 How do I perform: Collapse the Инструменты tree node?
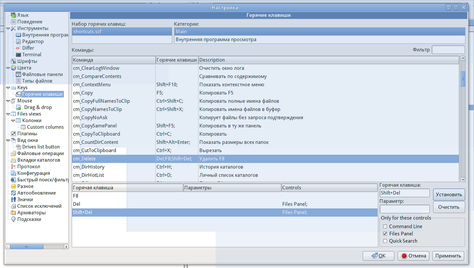tap(8, 29)
